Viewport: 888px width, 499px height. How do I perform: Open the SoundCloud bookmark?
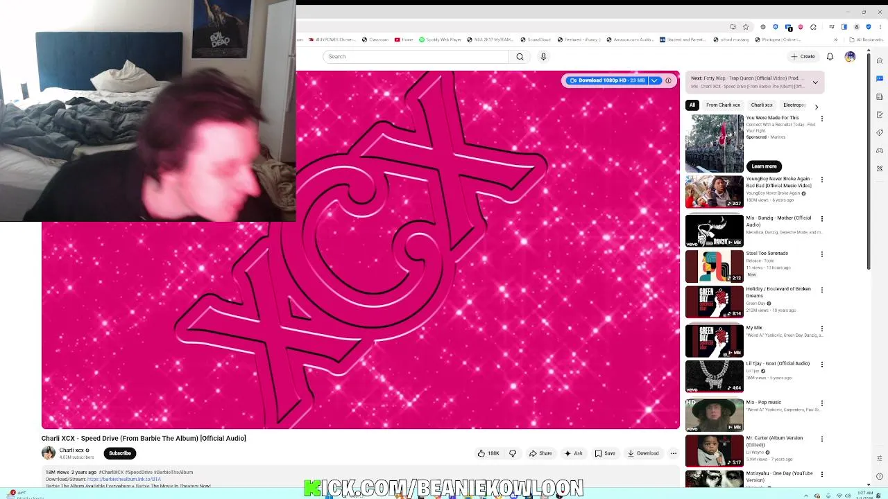[x=535, y=40]
